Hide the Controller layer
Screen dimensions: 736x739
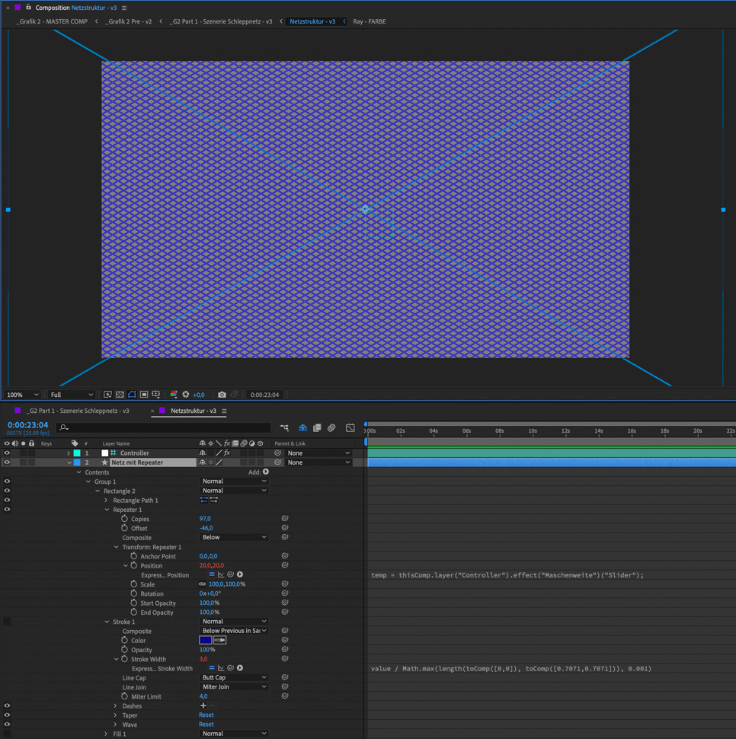(x=7, y=453)
